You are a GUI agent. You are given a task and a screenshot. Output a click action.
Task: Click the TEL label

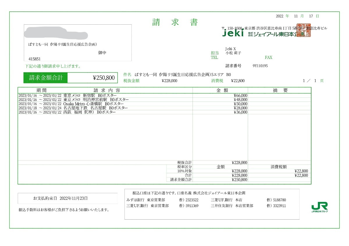(x=214, y=57)
